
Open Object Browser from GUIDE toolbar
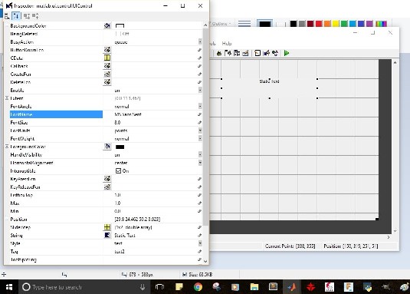click(x=275, y=53)
